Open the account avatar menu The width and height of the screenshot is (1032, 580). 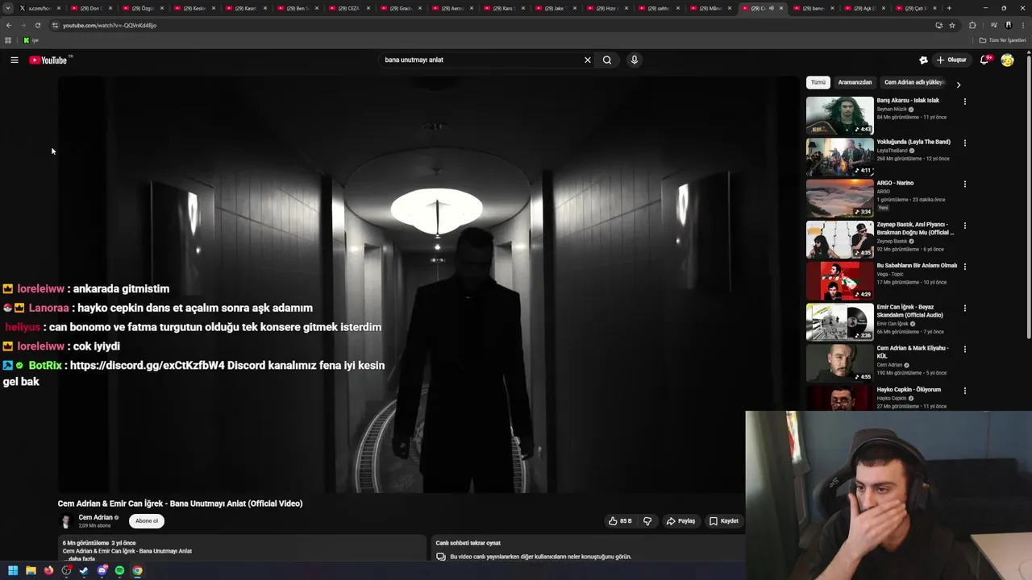click(x=1007, y=60)
